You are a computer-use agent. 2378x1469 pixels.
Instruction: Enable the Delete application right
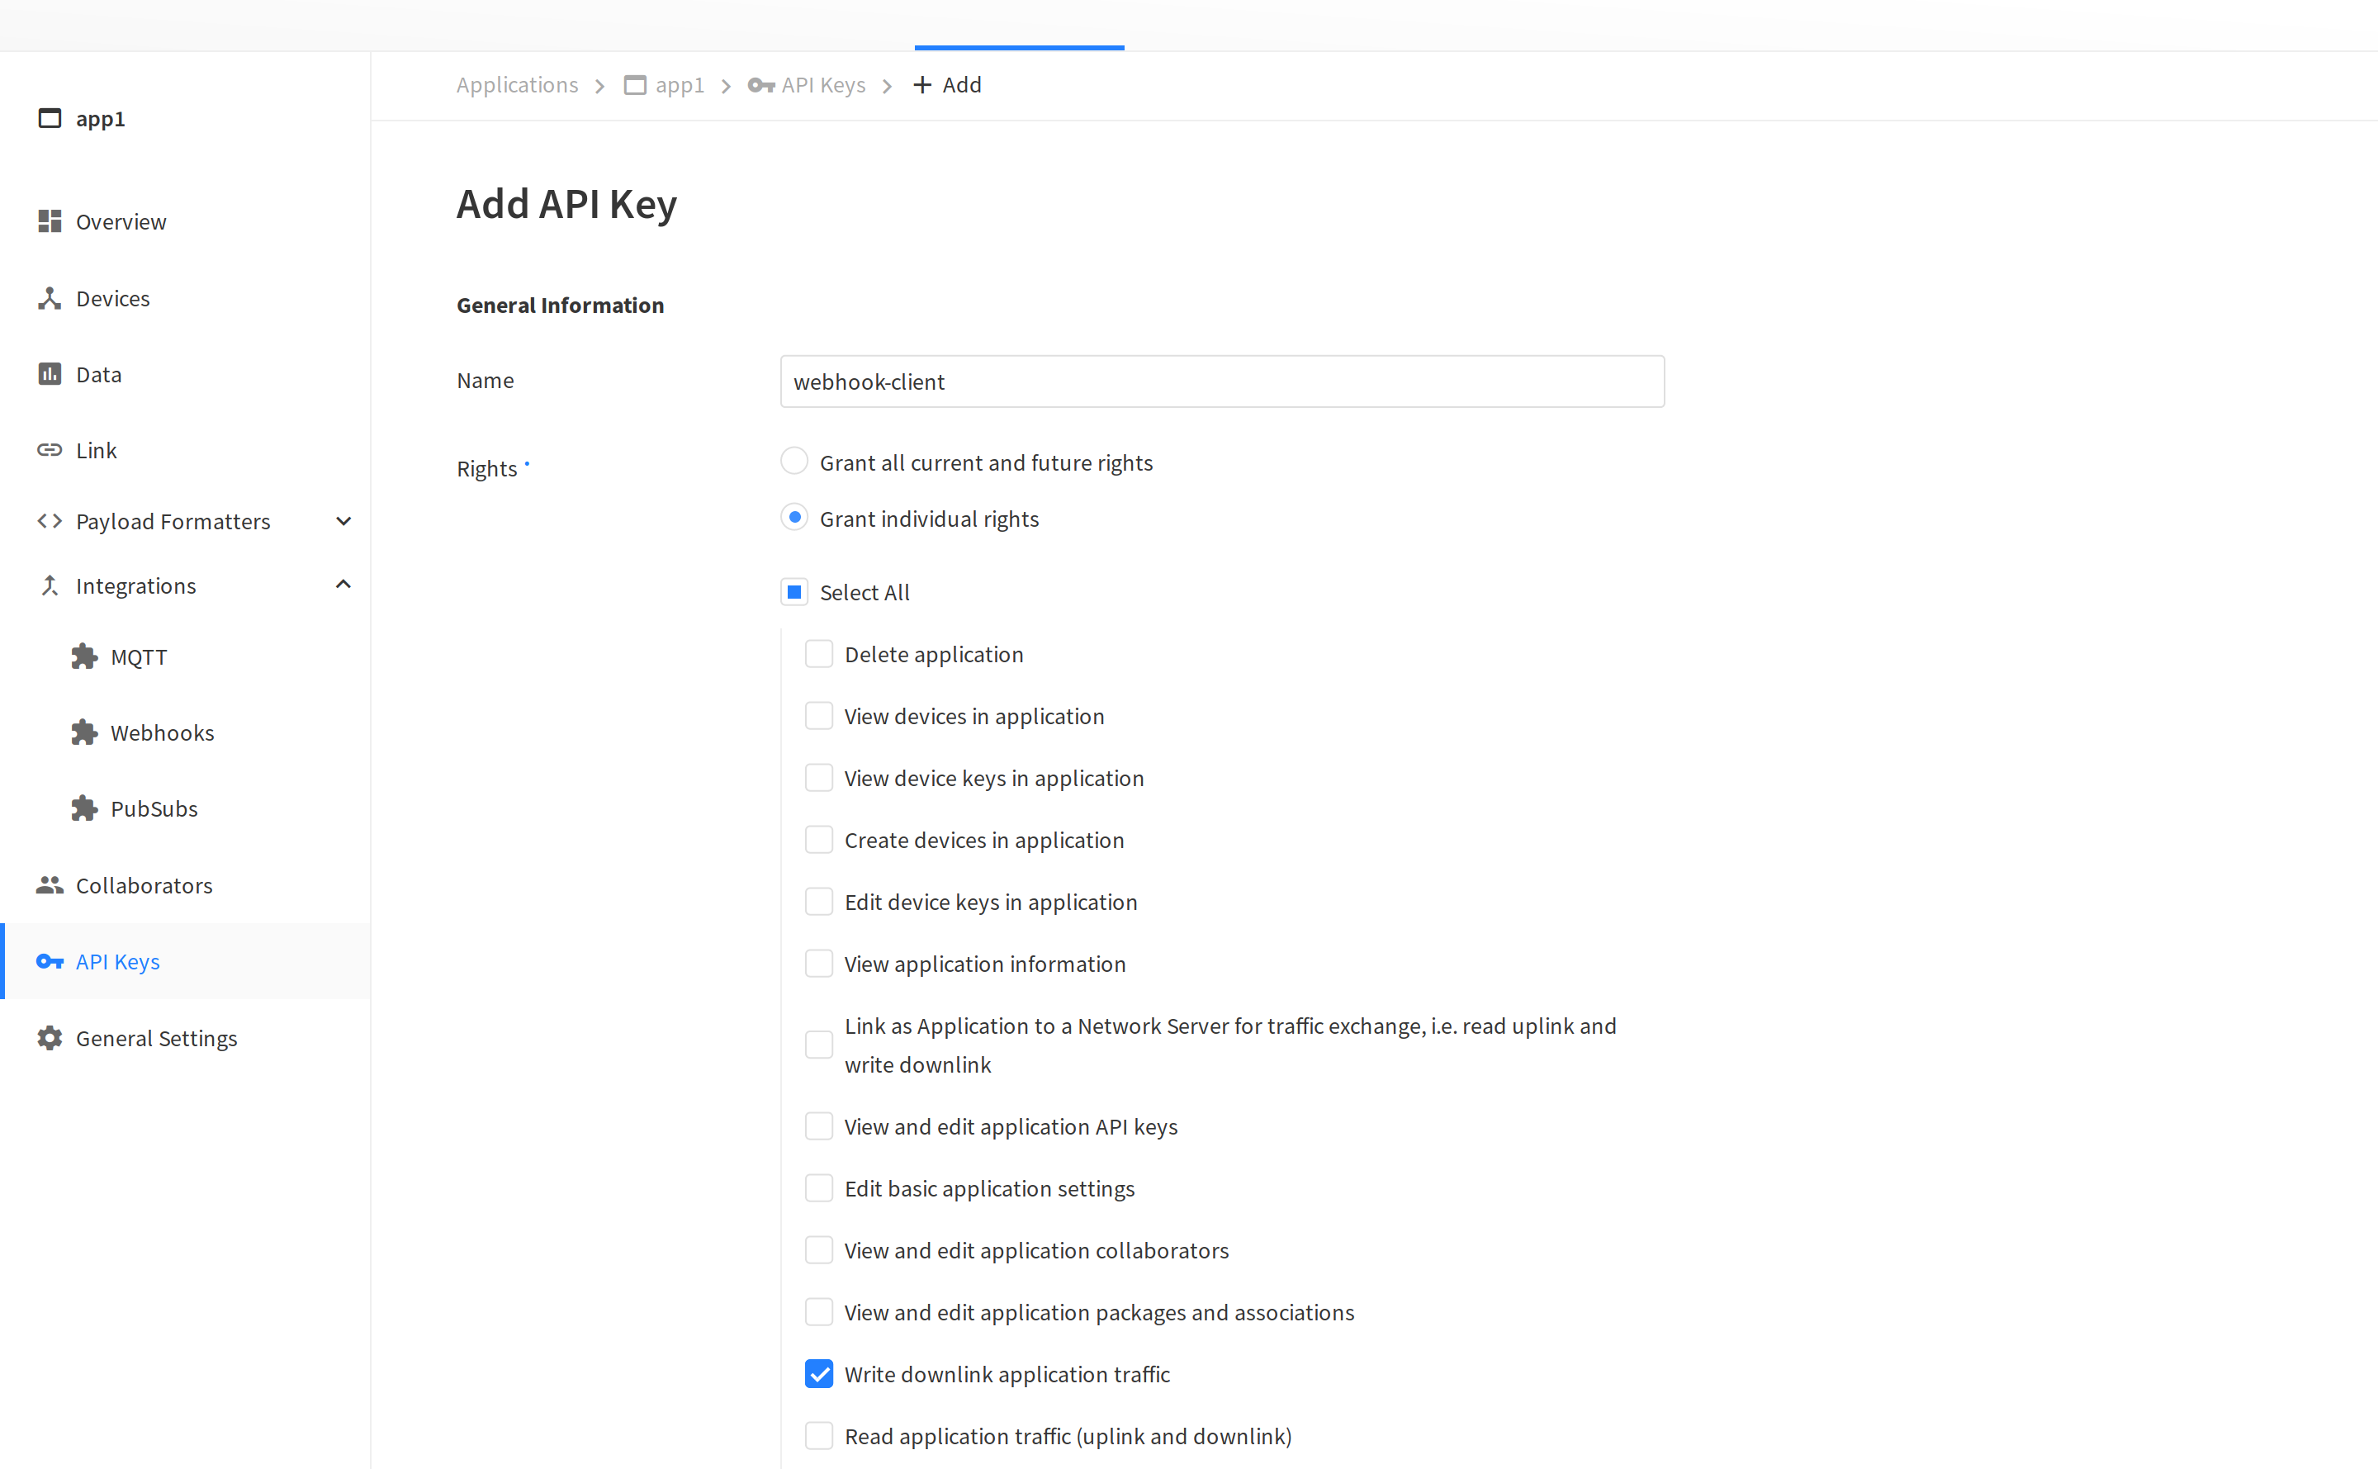[819, 654]
